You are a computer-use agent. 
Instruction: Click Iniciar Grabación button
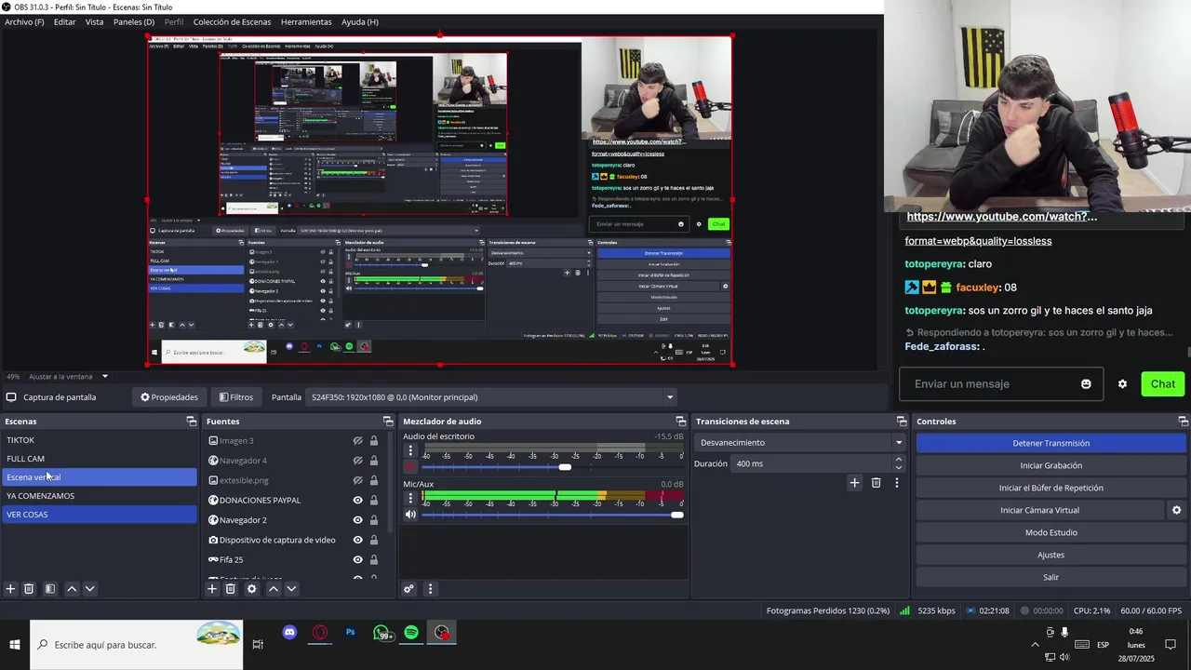pyautogui.click(x=1050, y=465)
